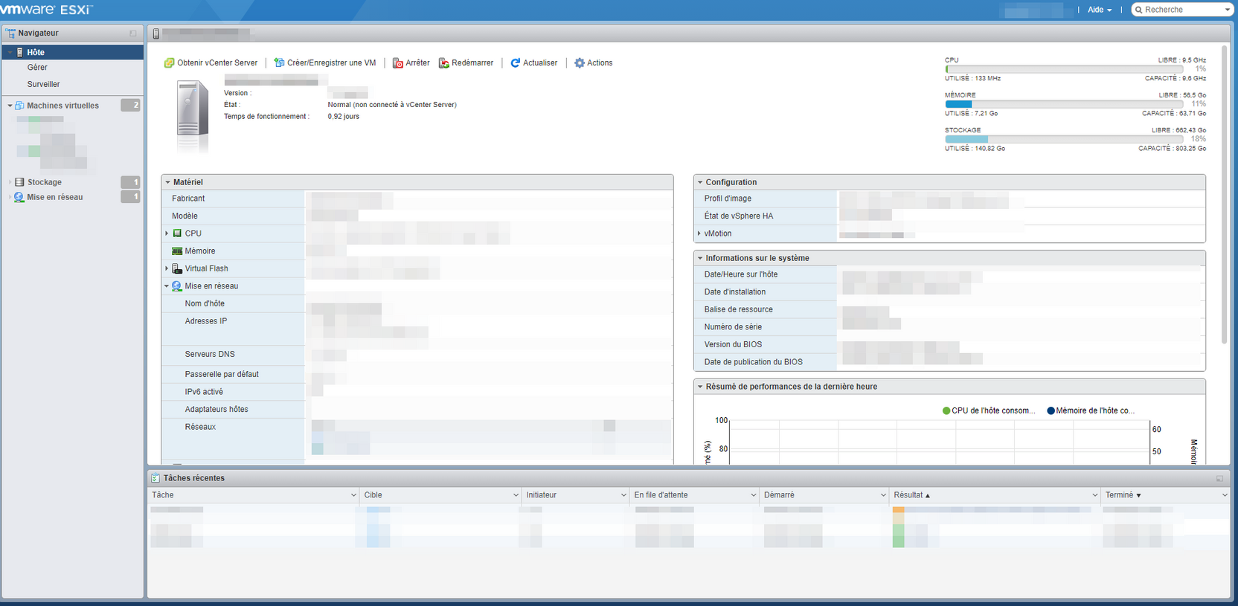Click the Hôte host icon in navigator
The height and width of the screenshot is (606, 1238).
tap(20, 53)
